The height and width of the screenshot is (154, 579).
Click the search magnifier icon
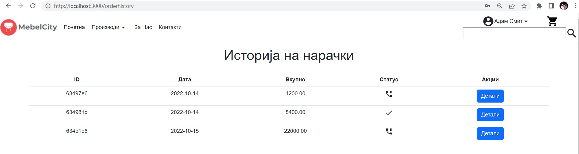tap(572, 33)
